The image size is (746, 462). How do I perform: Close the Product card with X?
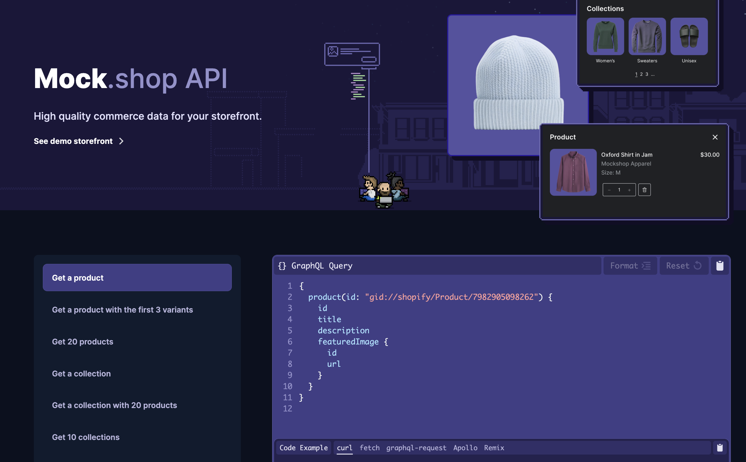(x=715, y=137)
